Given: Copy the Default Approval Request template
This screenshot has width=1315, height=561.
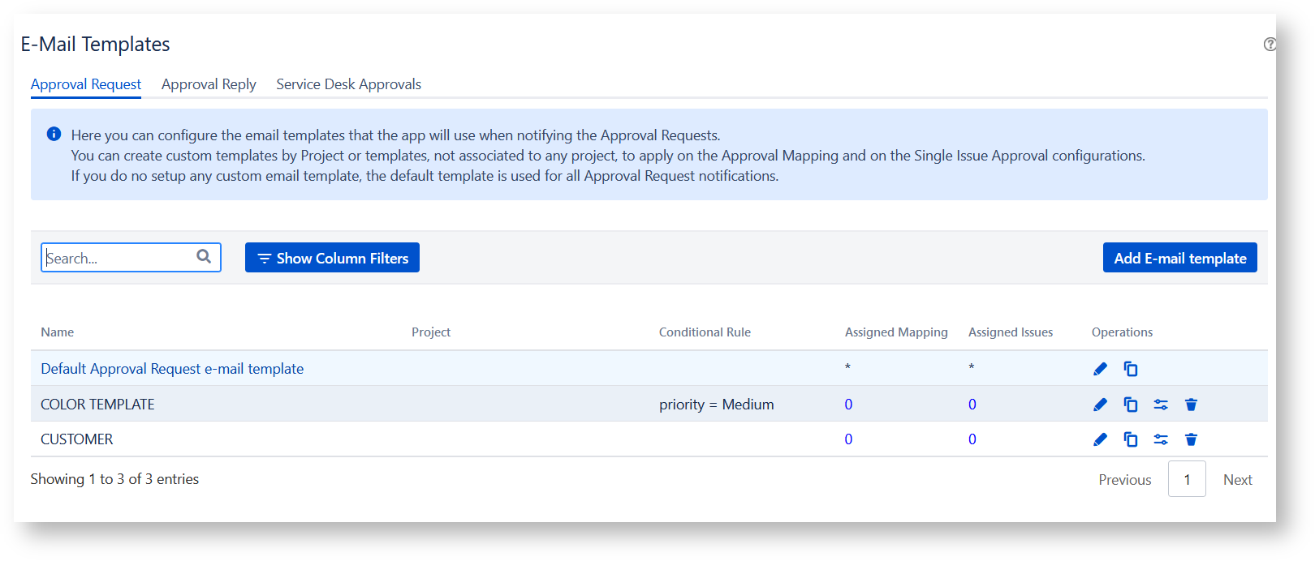Looking at the screenshot, I should 1130,369.
